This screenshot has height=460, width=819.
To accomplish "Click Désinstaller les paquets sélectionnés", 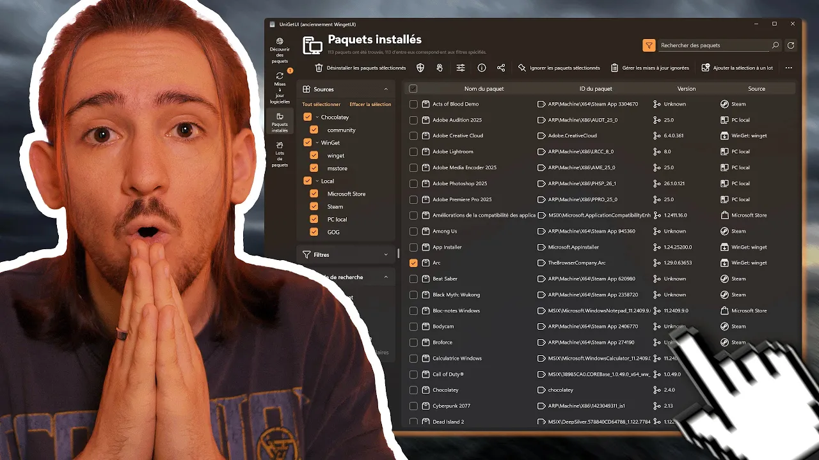I will point(360,68).
